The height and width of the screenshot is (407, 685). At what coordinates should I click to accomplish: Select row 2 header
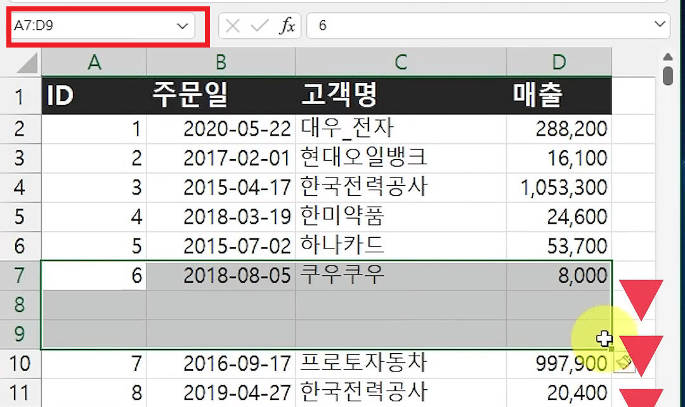20,129
